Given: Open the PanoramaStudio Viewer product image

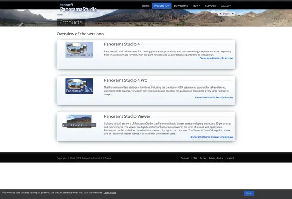Looking at the screenshot, I should coord(79,121).
